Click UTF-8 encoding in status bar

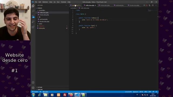[141, 92]
